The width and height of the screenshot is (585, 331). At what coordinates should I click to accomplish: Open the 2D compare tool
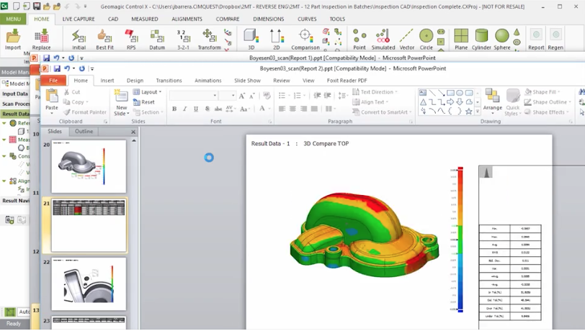click(x=277, y=39)
